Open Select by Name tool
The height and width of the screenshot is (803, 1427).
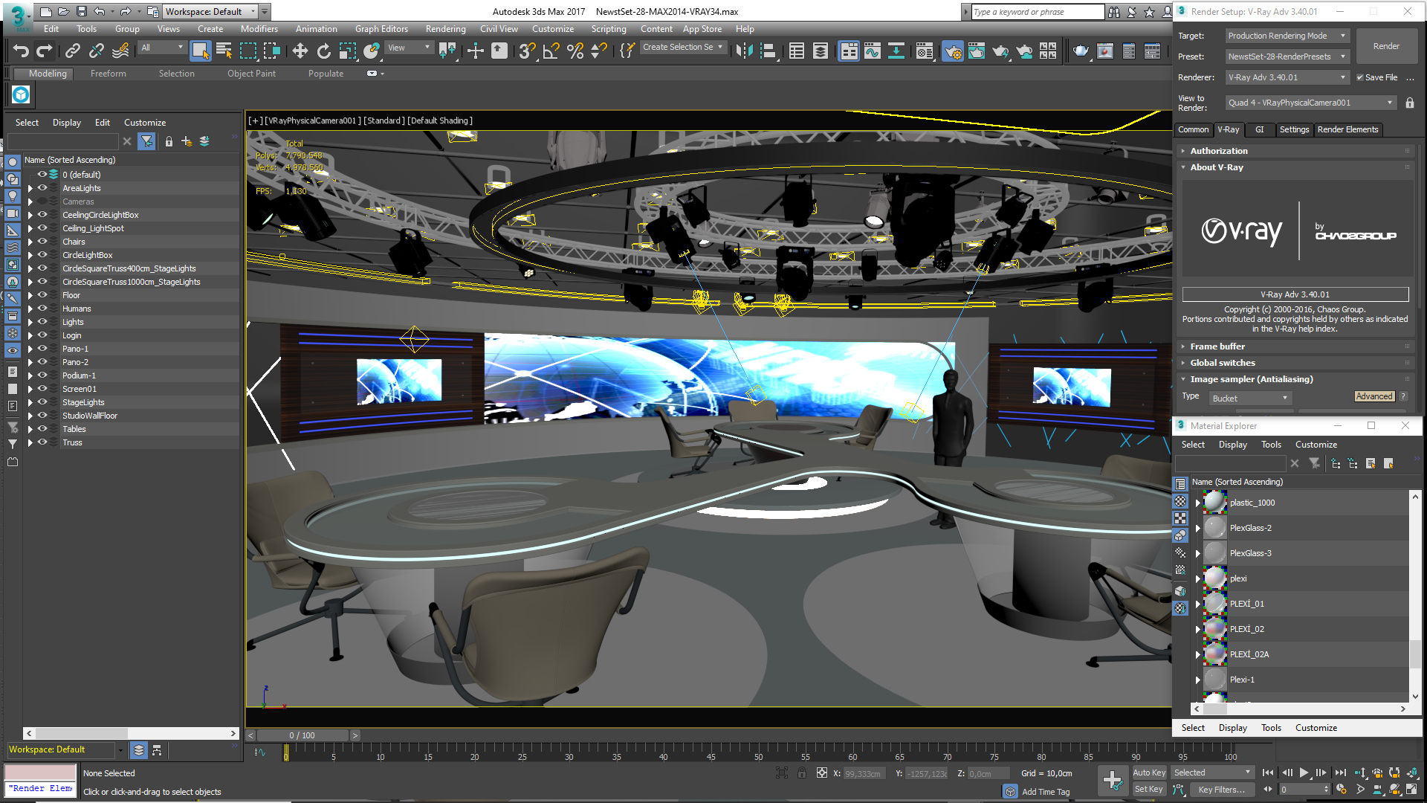pos(224,51)
